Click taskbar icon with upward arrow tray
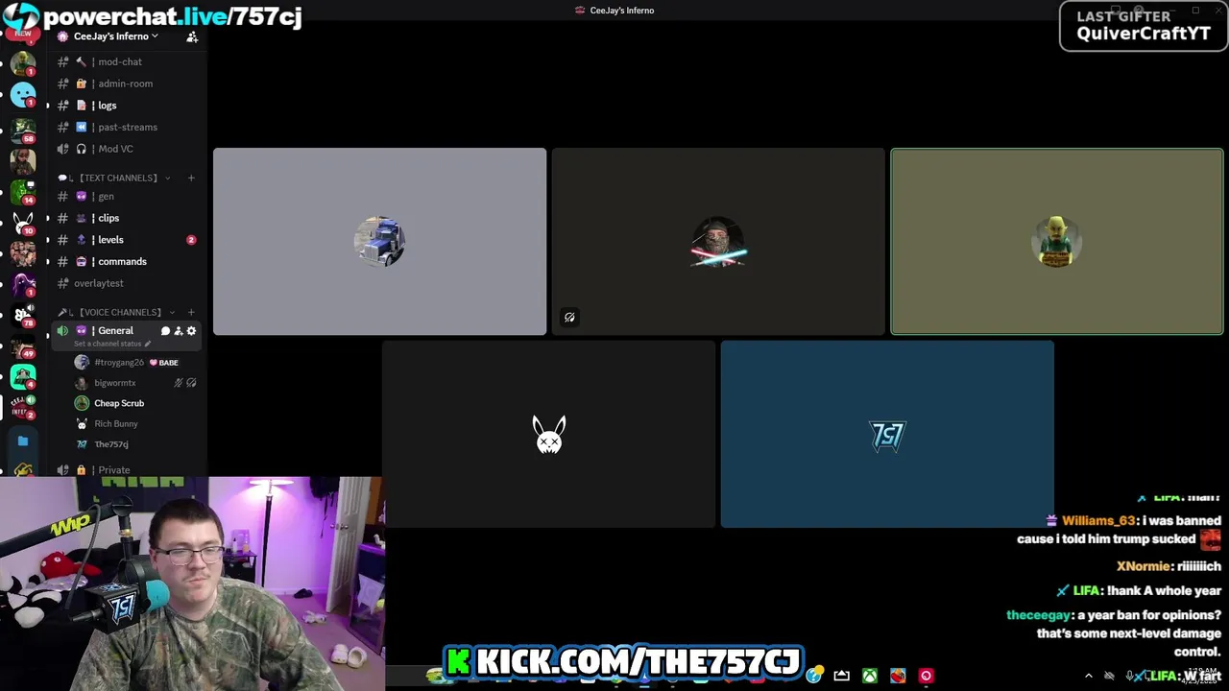The image size is (1229, 691). (842, 676)
